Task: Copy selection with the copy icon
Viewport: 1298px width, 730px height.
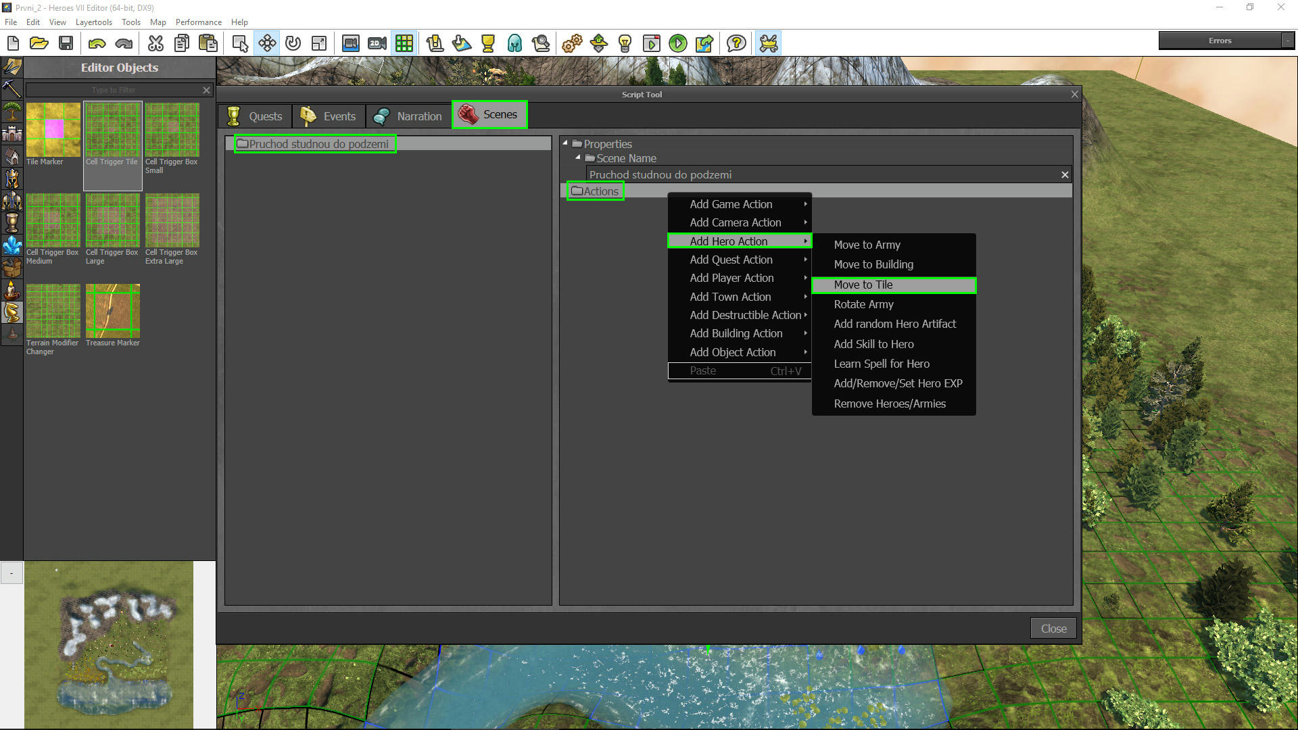Action: tap(182, 43)
